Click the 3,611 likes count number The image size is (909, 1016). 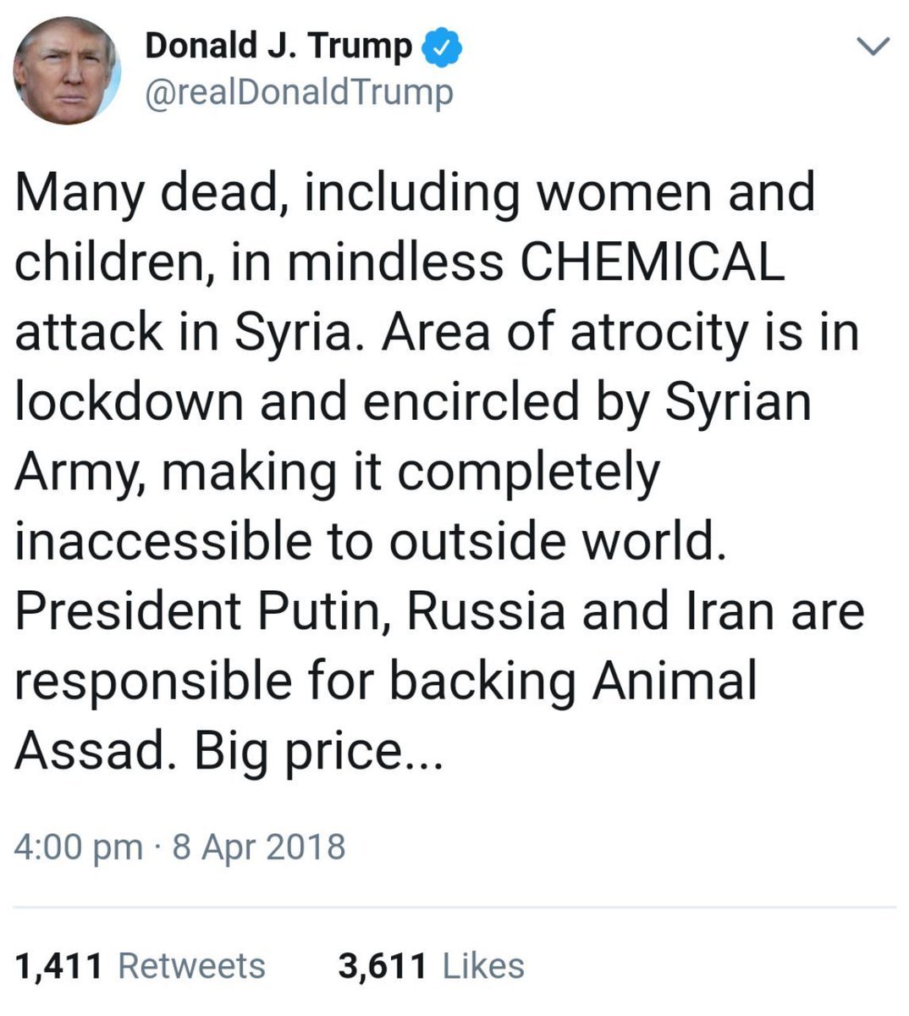(x=382, y=966)
